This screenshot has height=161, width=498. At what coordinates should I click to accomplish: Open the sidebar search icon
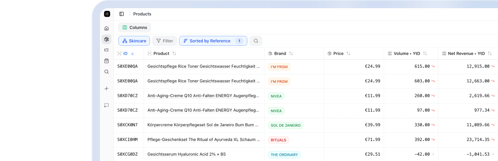(106, 72)
